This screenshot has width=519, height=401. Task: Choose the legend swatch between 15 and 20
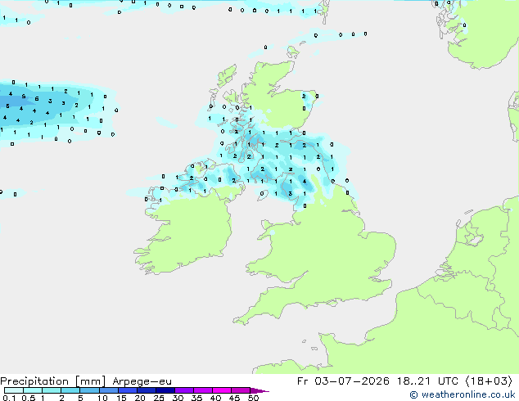[128, 390]
